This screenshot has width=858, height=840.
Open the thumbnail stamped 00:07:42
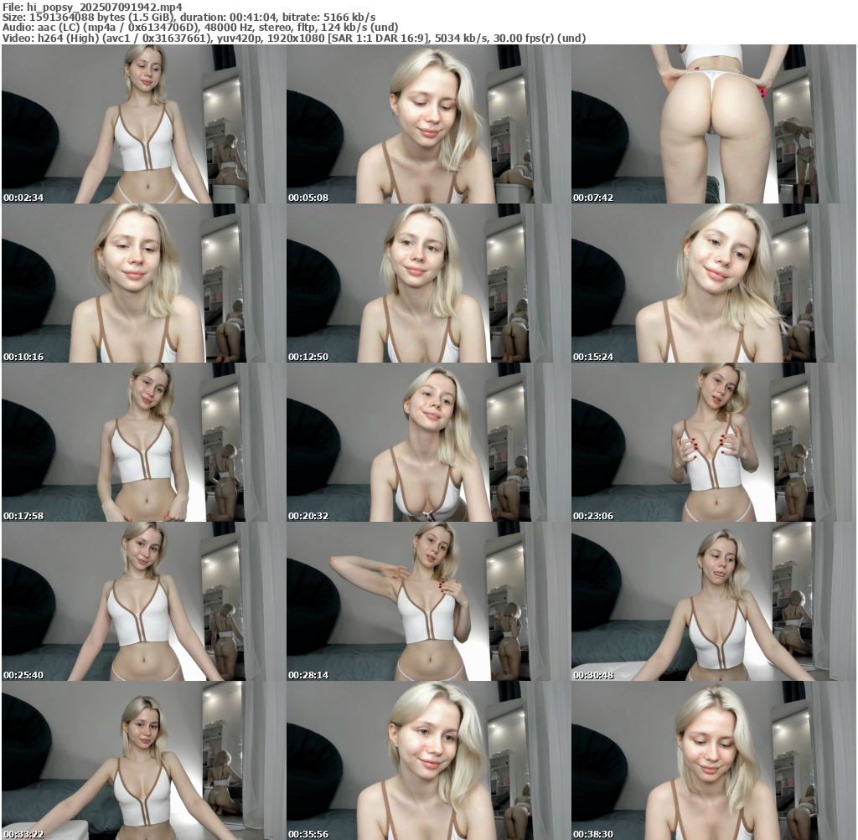(x=714, y=124)
